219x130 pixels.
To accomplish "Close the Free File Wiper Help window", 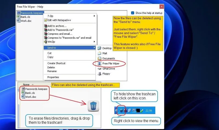I will (x=162, y=7).
